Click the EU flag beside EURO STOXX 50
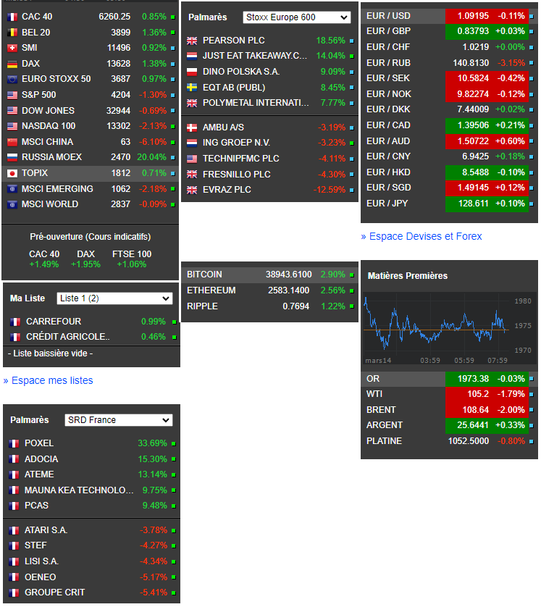 pos(12,80)
